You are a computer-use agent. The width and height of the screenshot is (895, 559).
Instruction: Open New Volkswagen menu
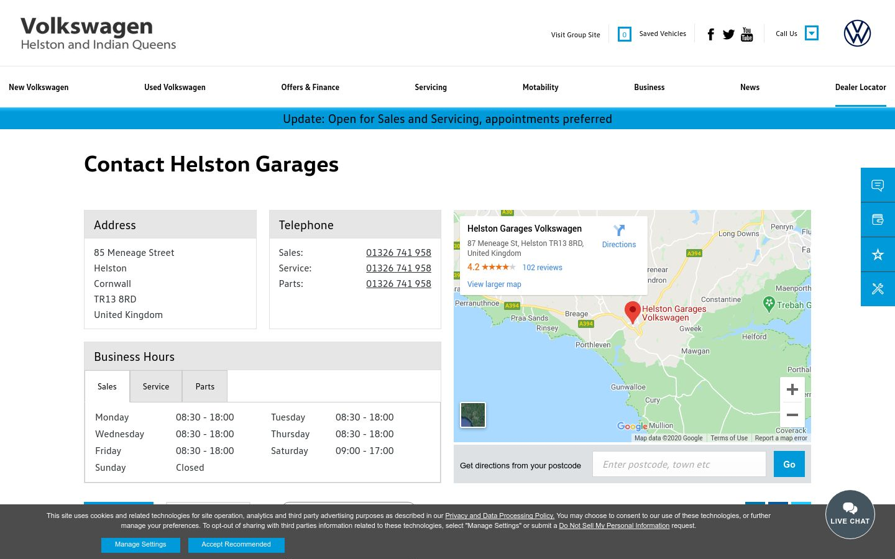pyautogui.click(x=39, y=87)
